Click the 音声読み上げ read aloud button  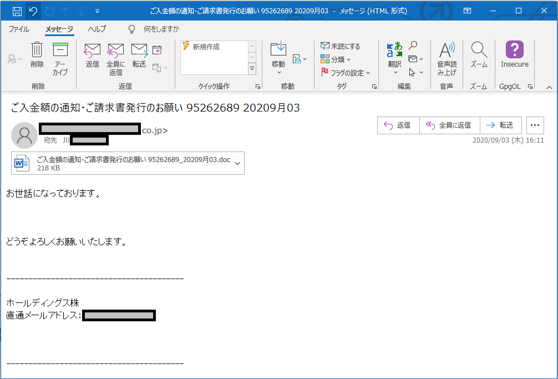coord(447,59)
